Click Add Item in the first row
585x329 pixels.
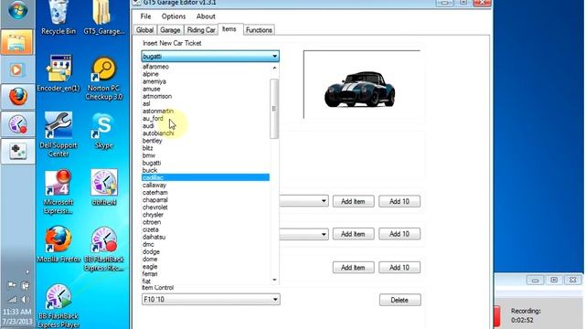pos(353,201)
